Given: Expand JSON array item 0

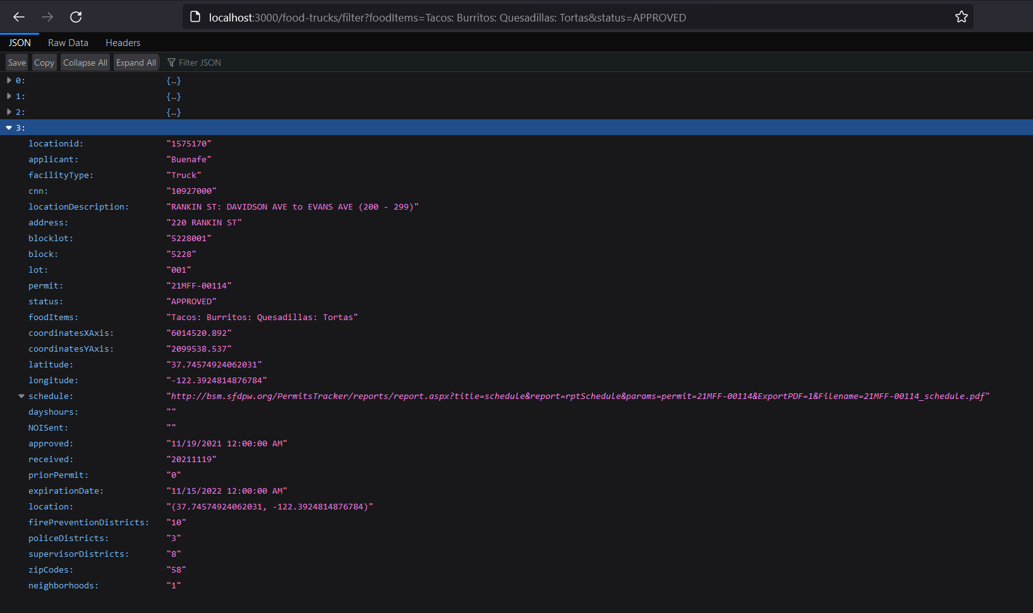Looking at the screenshot, I should 9,80.
